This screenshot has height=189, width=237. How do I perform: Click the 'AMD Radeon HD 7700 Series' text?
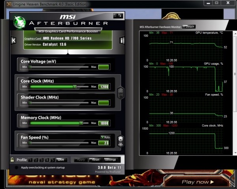tap(67, 38)
